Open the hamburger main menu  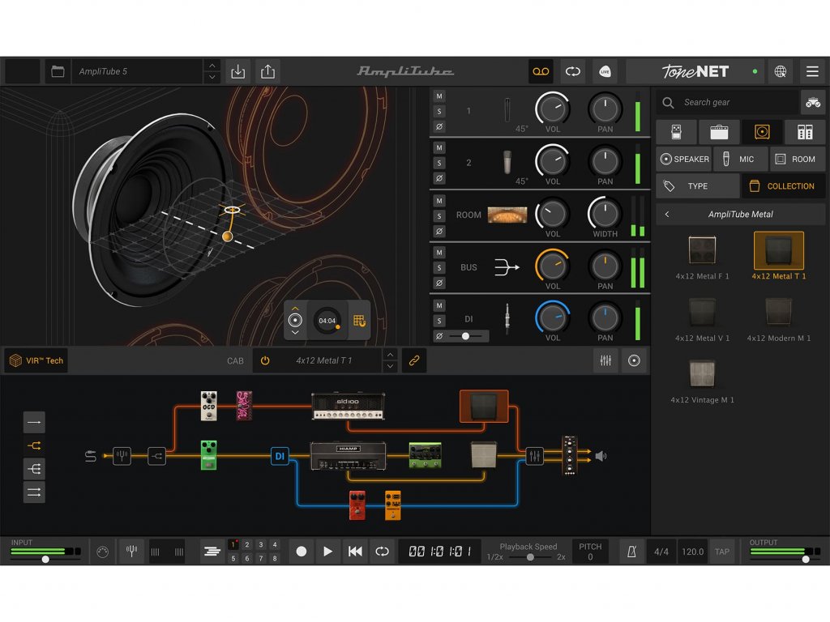812,71
